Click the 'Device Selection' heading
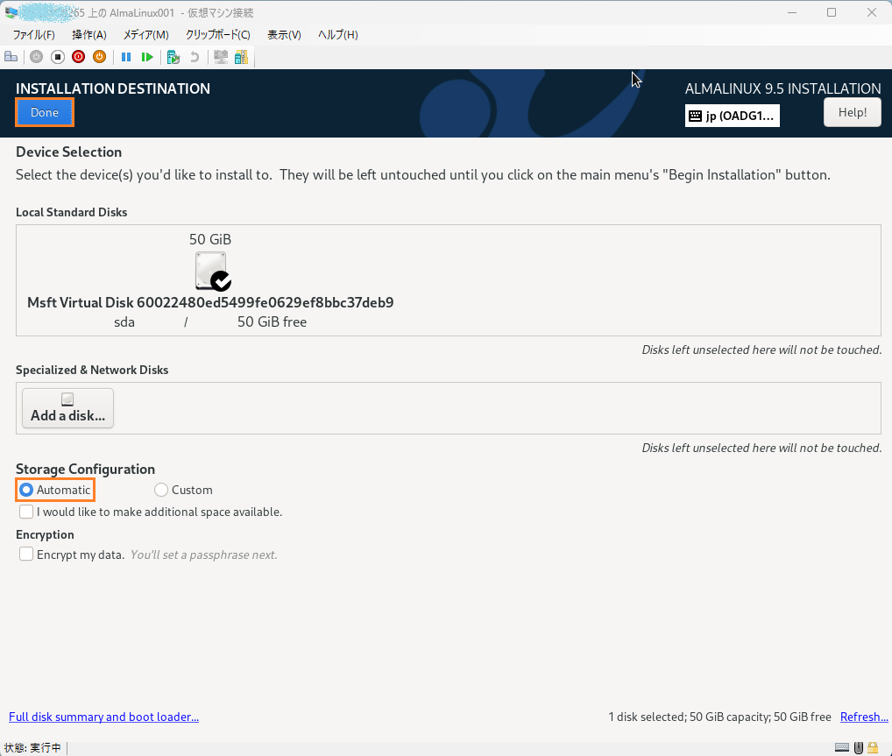Screen dimensions: 892x756 click(69, 152)
